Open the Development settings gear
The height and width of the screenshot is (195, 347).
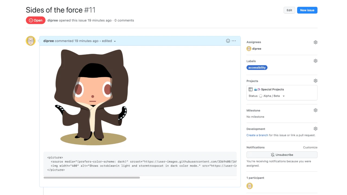point(315,129)
